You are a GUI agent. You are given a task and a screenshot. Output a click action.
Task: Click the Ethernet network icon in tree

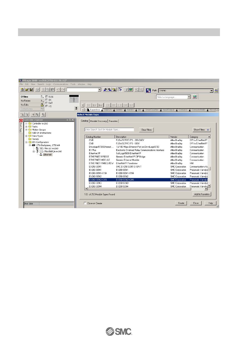(x=41, y=155)
